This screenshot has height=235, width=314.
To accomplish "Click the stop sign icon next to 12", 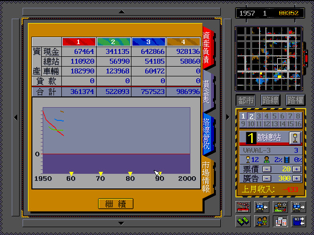I will [x=248, y=160].
